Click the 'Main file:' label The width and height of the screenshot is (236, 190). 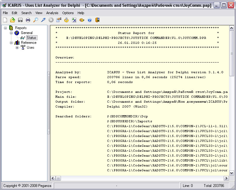click(x=66, y=97)
